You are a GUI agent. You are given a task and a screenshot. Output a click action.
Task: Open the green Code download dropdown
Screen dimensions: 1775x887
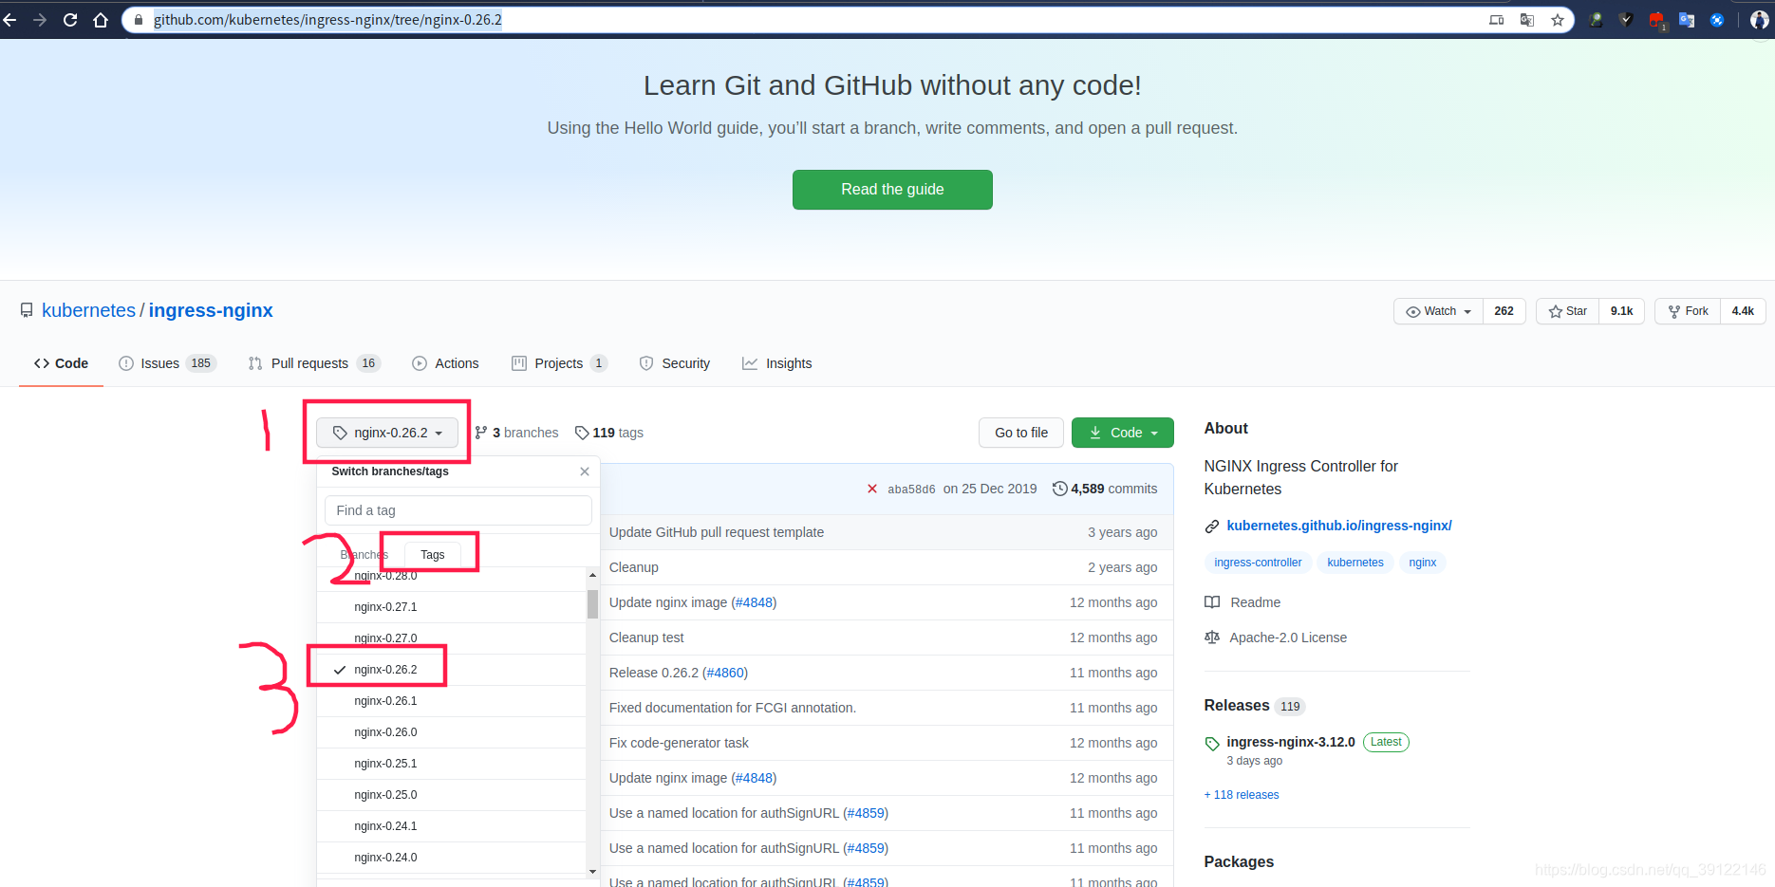pyautogui.click(x=1123, y=433)
